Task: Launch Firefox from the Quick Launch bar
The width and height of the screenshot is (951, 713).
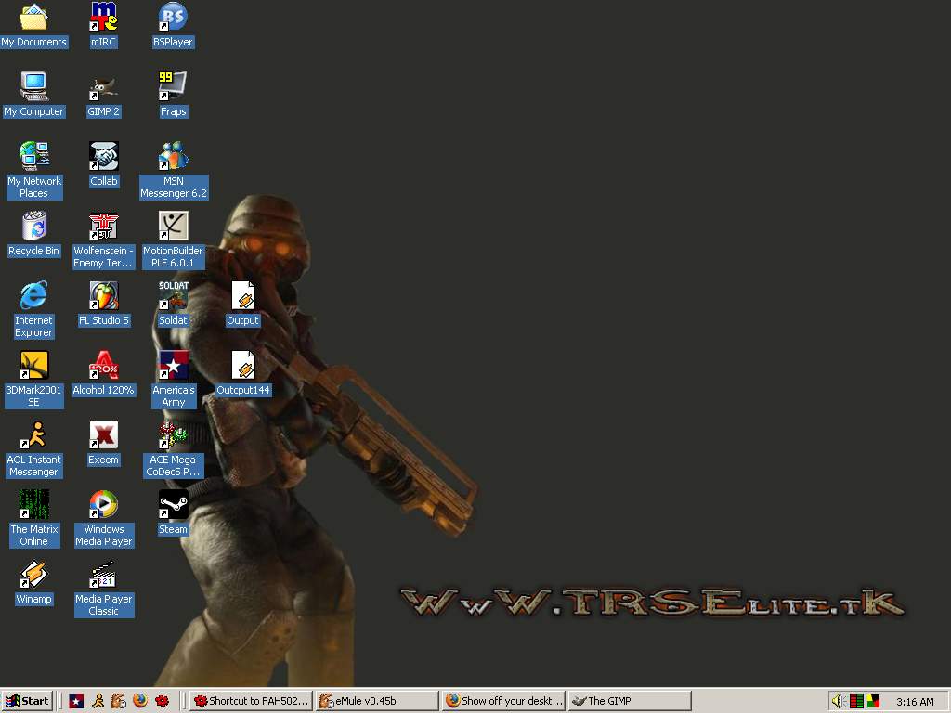Action: pyautogui.click(x=140, y=701)
